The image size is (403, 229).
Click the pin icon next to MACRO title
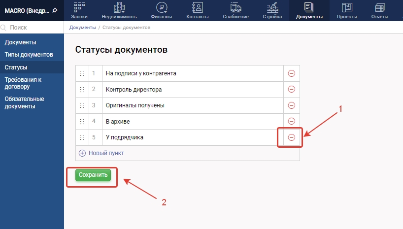point(55,10)
